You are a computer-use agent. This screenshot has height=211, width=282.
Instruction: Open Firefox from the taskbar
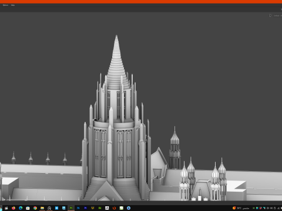(x=14, y=208)
